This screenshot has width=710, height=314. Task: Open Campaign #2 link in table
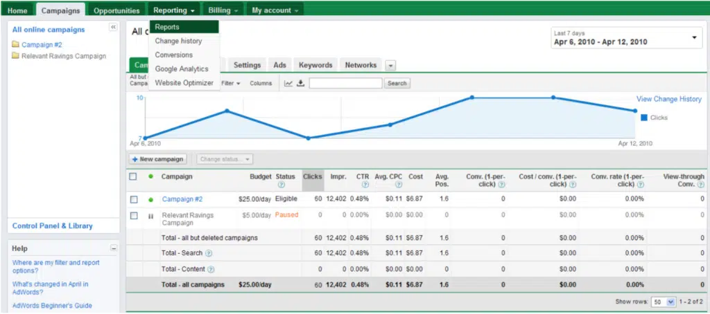(182, 199)
